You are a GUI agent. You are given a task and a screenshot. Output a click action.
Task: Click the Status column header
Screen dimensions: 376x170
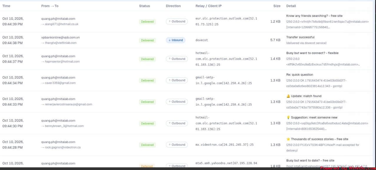click(144, 6)
